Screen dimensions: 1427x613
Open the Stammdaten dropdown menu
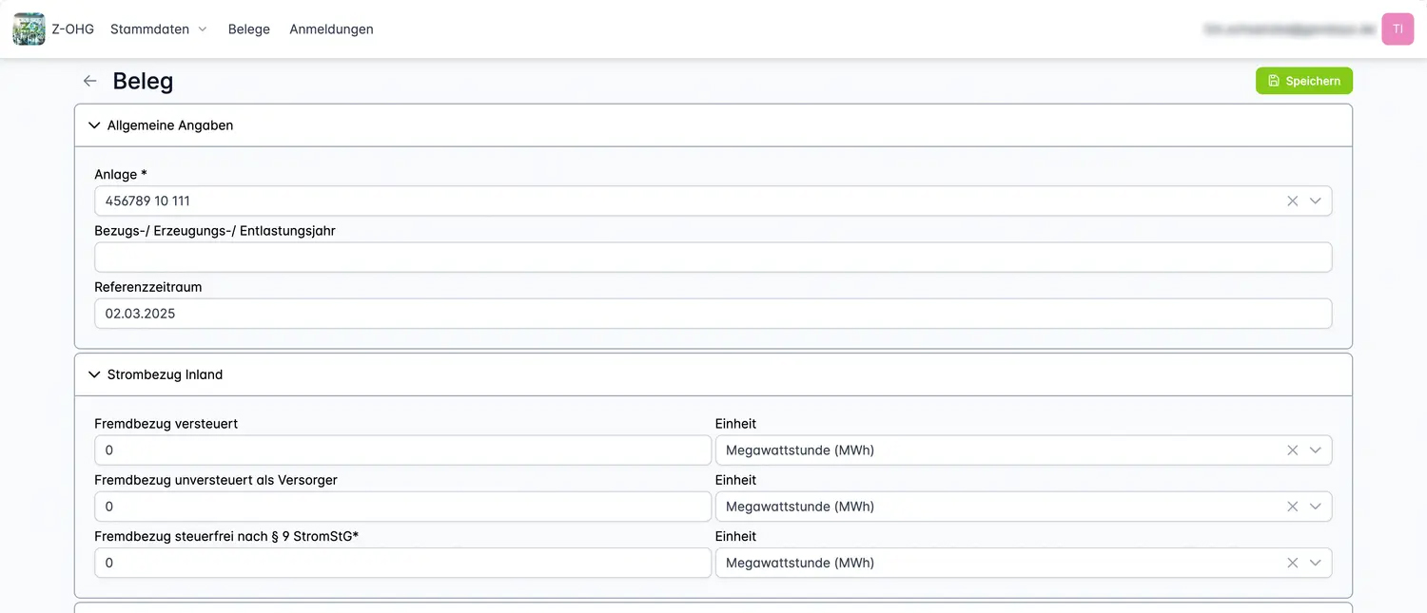coord(158,29)
